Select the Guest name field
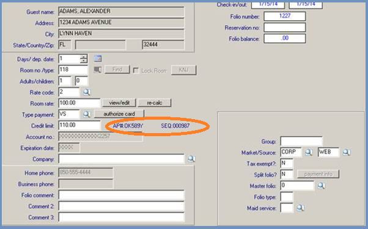The height and width of the screenshot is (229, 368). [x=121, y=11]
